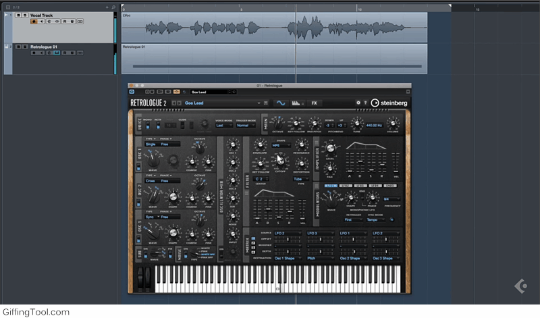Click the main Octave knob
This screenshot has width=540, height=318.
(x=277, y=123)
